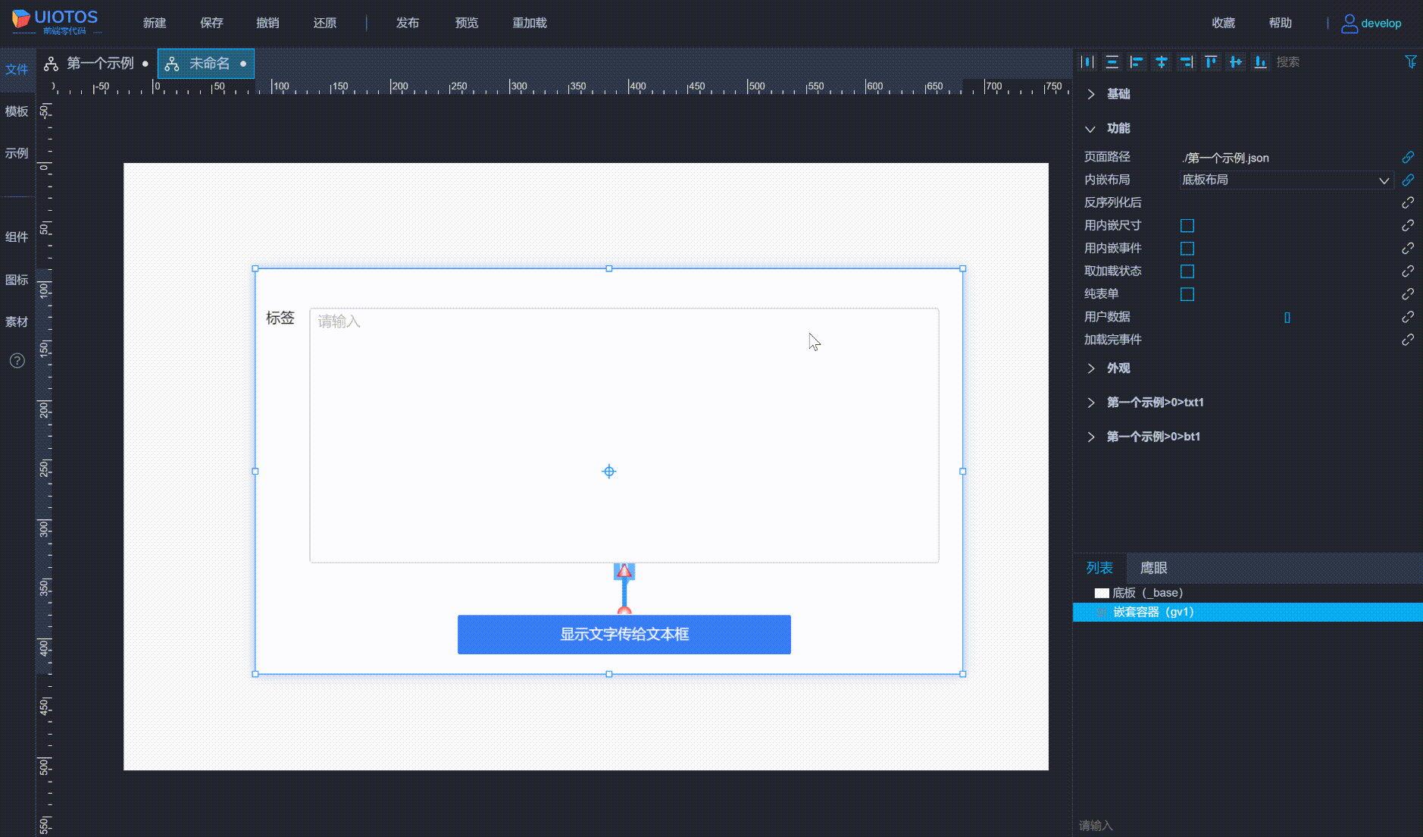Click the align right icon

pos(1186,62)
